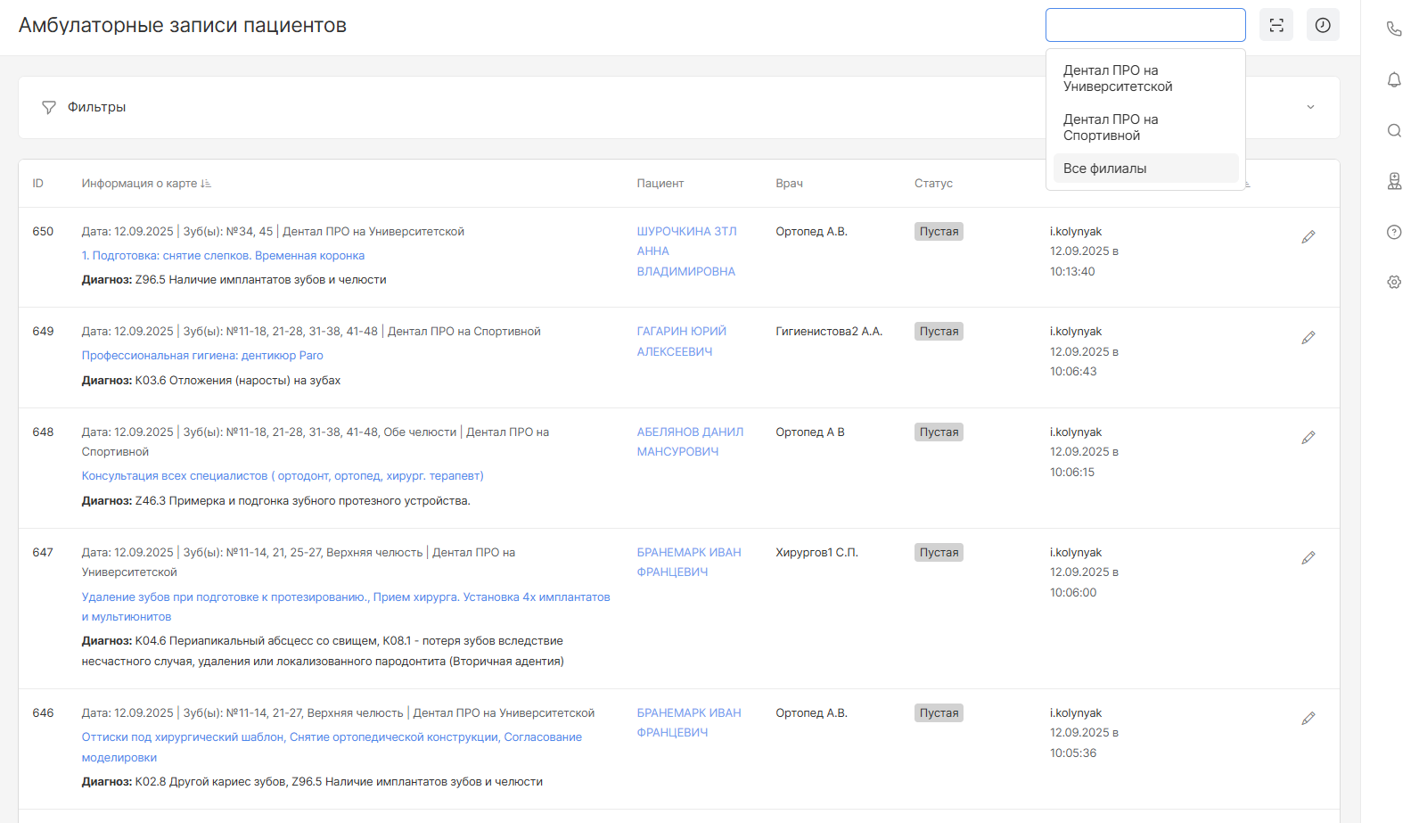
Task: Edit record 648 with the pencil icon
Action: coord(1308,438)
